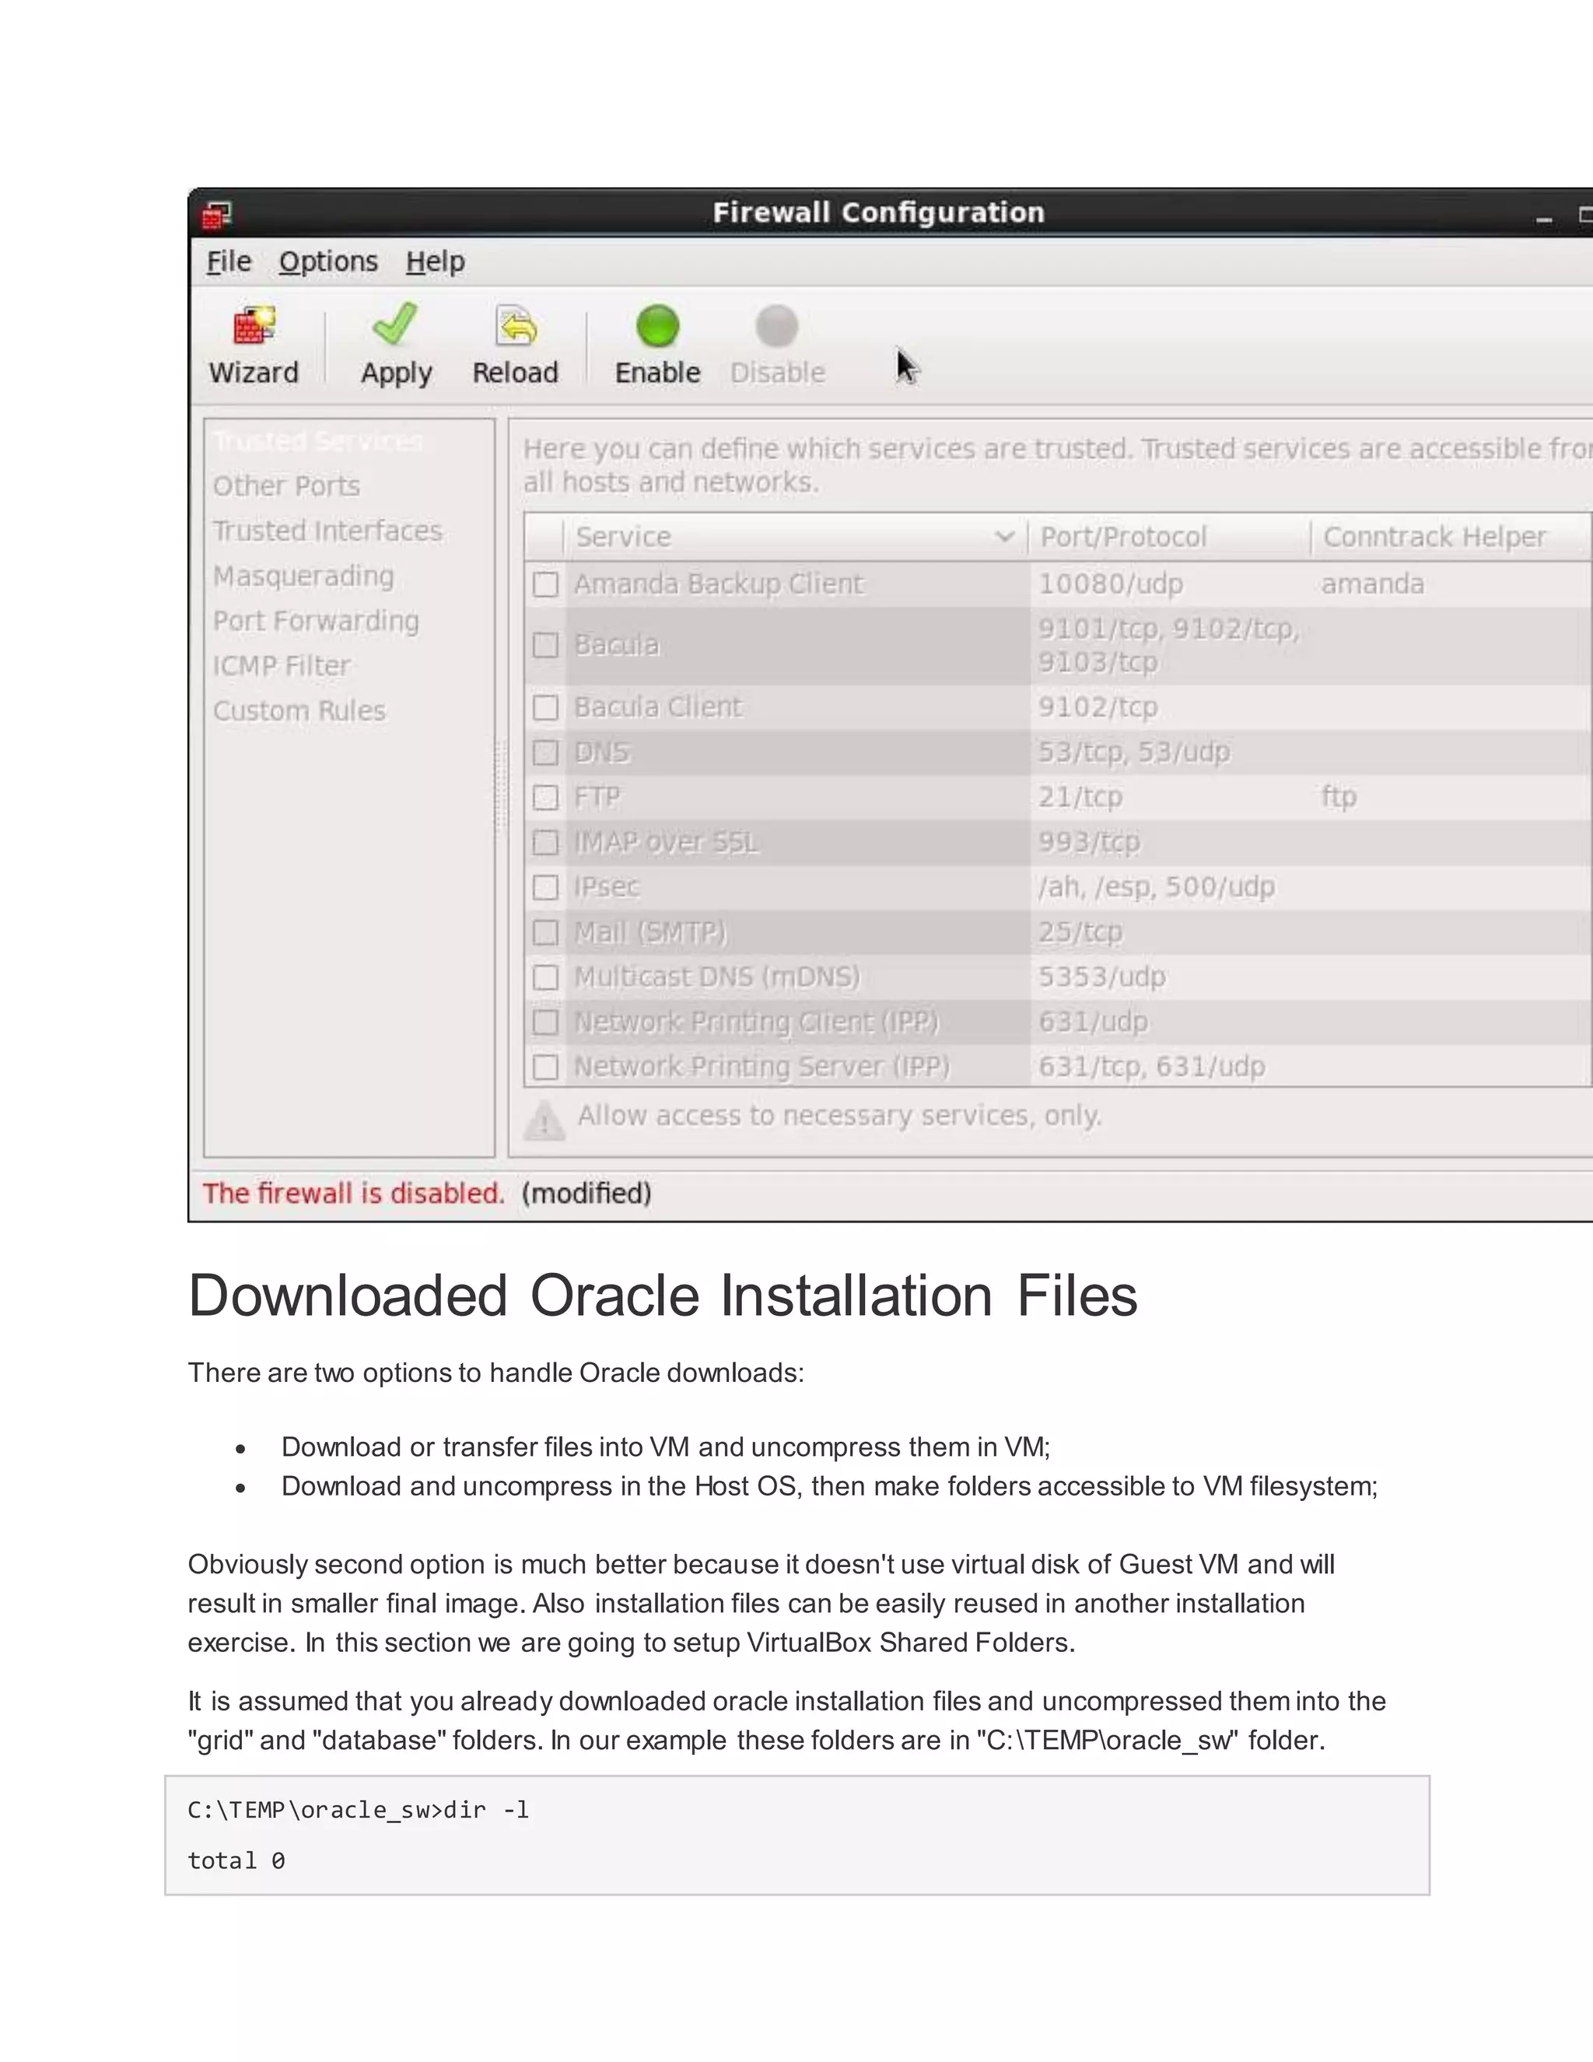
Task: Click the Downloaded Oracle Installation Files heading
Action: point(663,1296)
